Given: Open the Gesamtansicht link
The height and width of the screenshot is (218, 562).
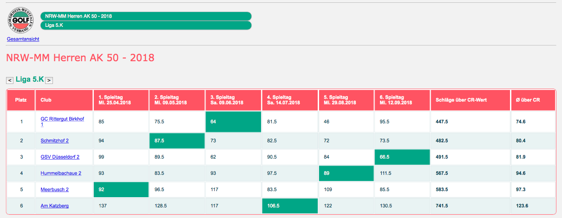Looking at the screenshot, I should tap(23, 39).
